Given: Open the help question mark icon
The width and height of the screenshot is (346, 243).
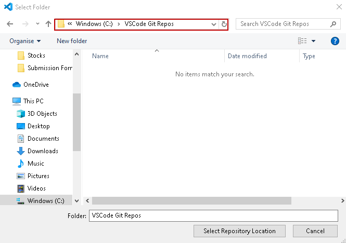Looking at the screenshot, I should pos(335,41).
